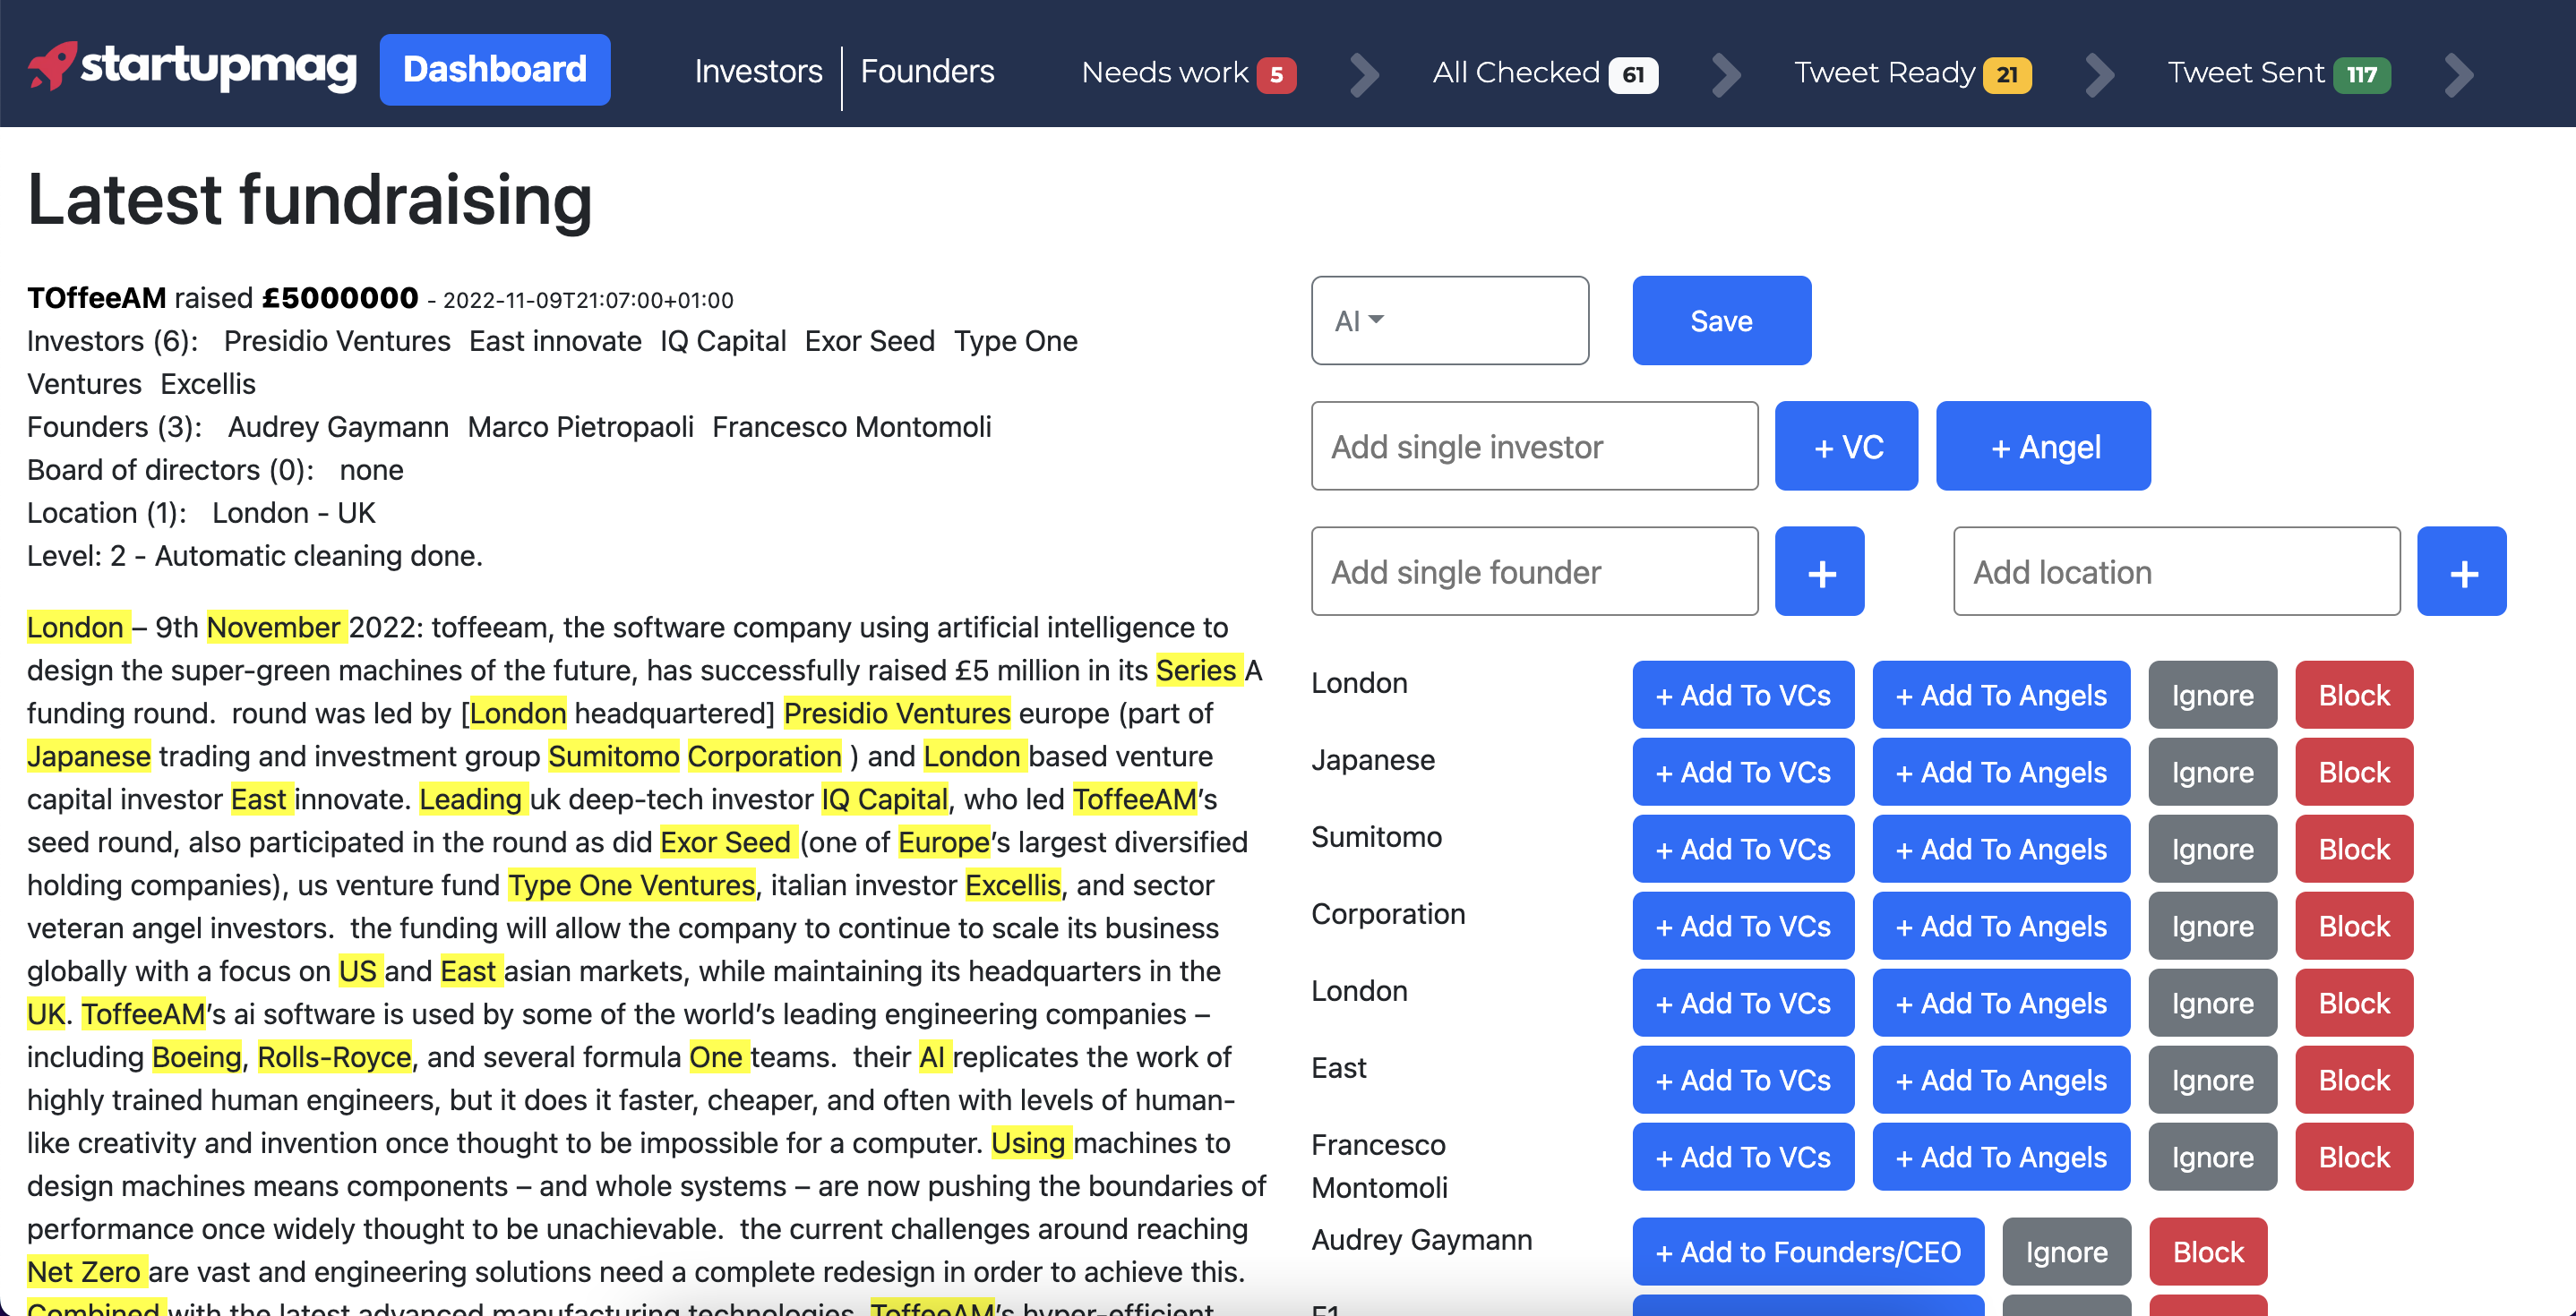Go to the Investors section
The image size is (2576, 1316).
point(758,72)
